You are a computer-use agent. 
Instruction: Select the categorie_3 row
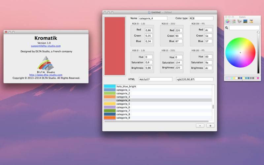[158, 97]
